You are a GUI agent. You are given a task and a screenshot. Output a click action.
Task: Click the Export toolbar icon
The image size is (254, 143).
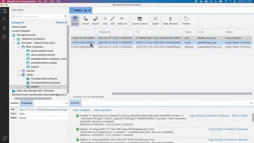tap(95, 21)
